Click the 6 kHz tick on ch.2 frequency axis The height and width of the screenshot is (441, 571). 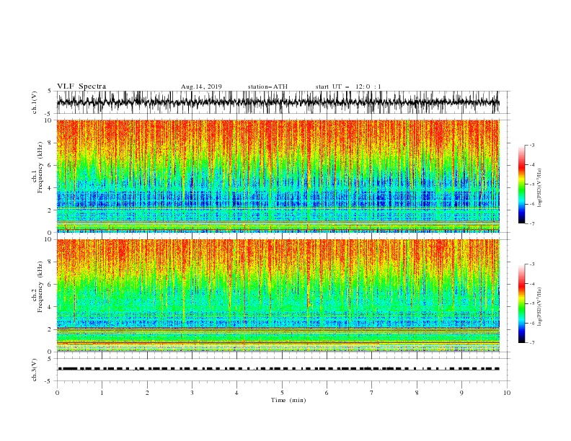point(50,285)
